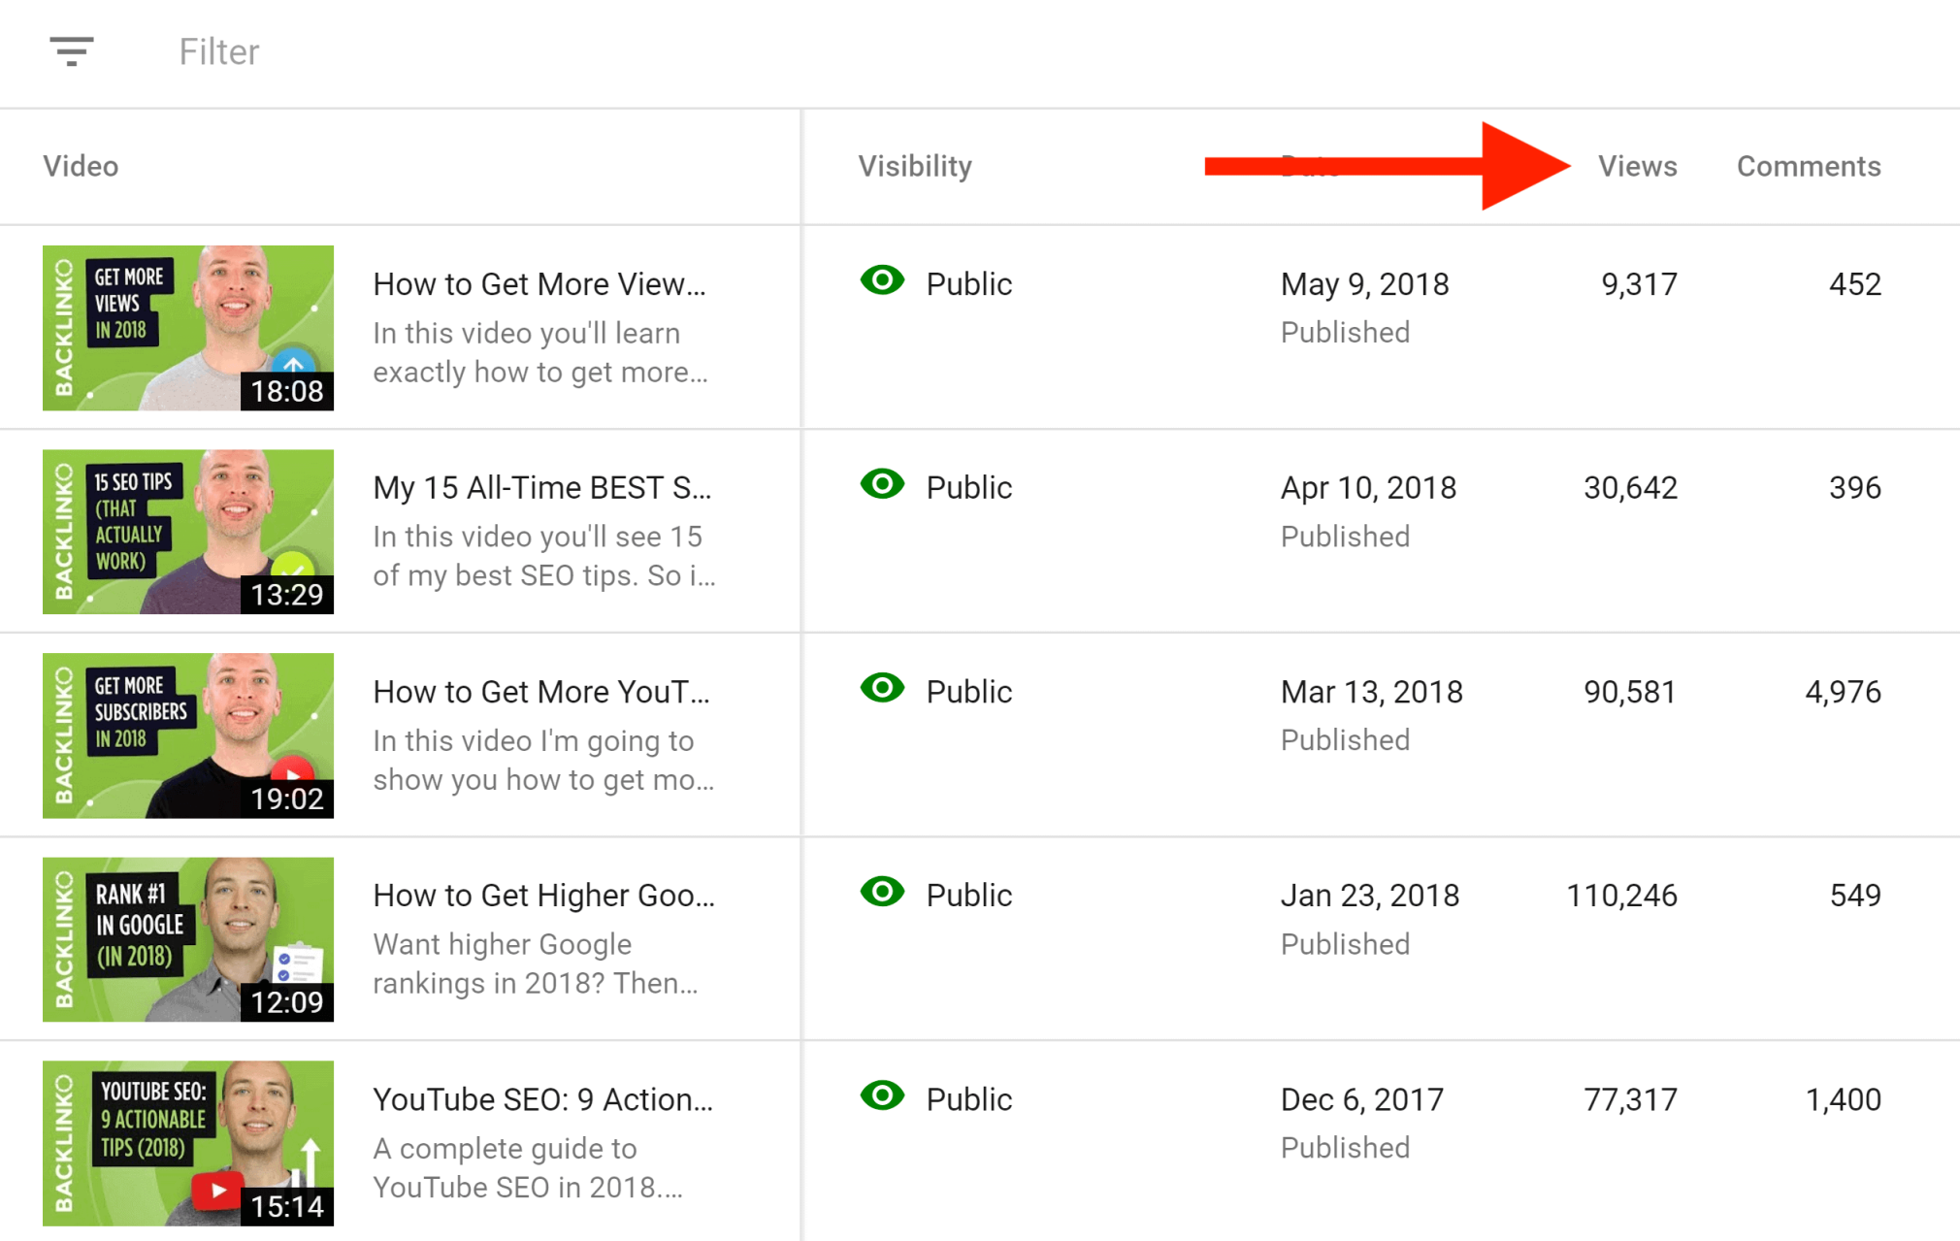Click the visibility eye icon on the subscribers video row
This screenshot has height=1241, width=1960.
click(x=881, y=688)
